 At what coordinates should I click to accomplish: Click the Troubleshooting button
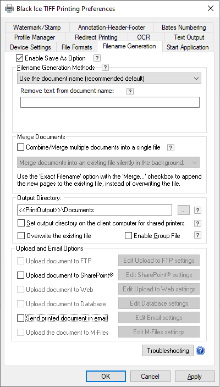pyautogui.click(x=168, y=351)
